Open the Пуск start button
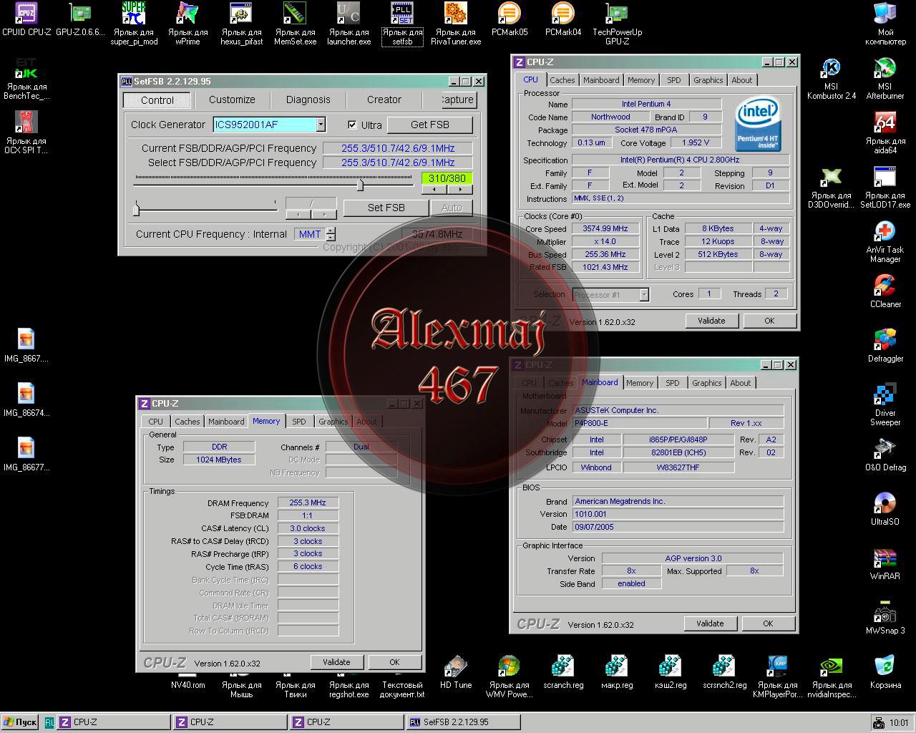Screen dimensions: 916x733 tap(19, 722)
